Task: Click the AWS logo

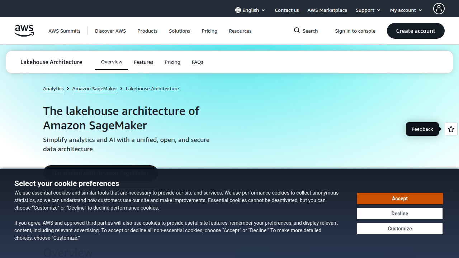Action: 24,31
